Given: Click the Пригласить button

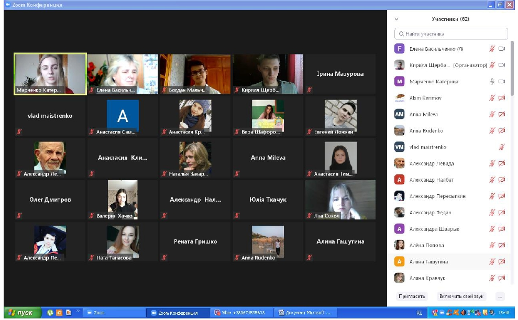Looking at the screenshot, I should pos(412,296).
